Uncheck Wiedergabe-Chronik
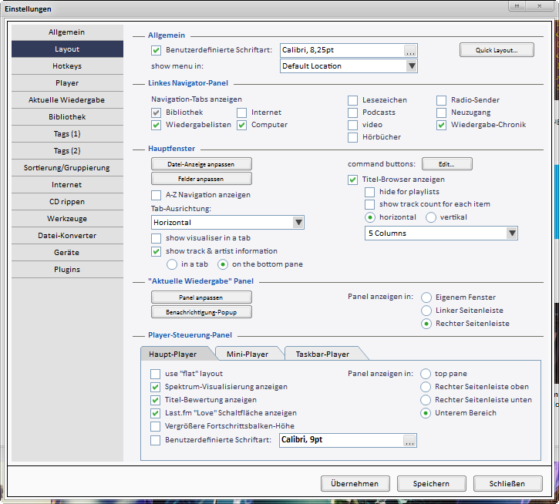The image size is (559, 504). 441,125
